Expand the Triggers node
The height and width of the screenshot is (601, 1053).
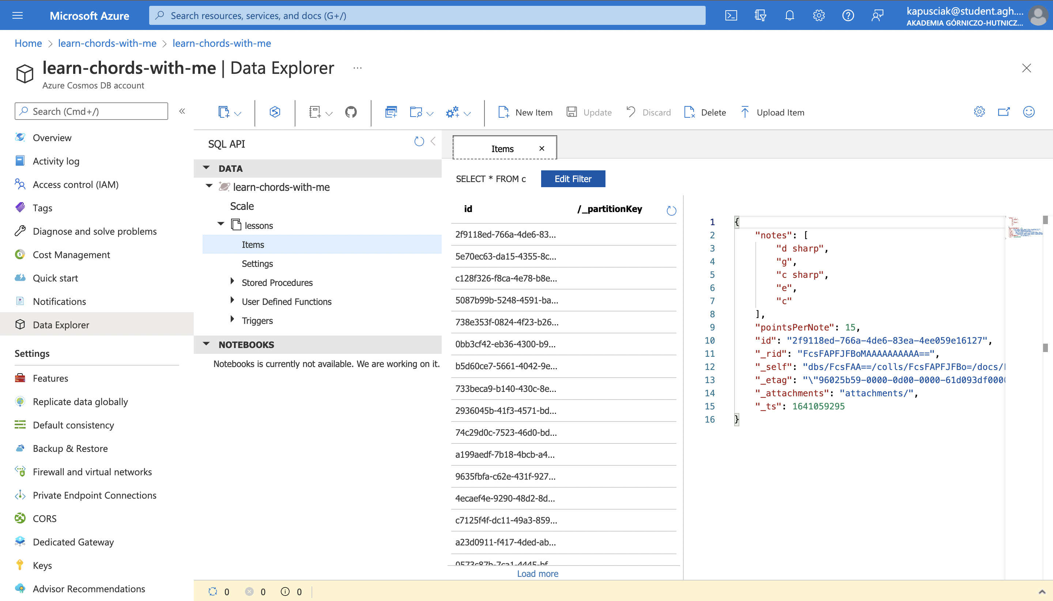[232, 320]
